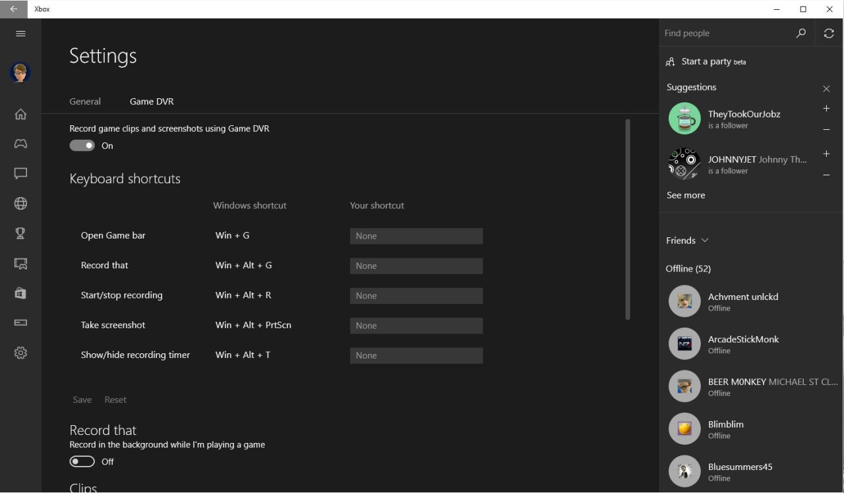Click See more suggestions
Image resolution: width=844 pixels, height=493 pixels.
685,195
